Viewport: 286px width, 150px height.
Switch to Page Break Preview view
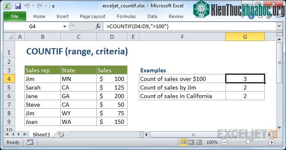(199, 142)
